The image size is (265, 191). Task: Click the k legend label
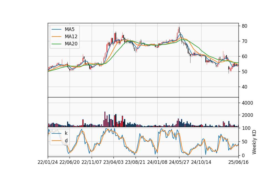pos(66,133)
